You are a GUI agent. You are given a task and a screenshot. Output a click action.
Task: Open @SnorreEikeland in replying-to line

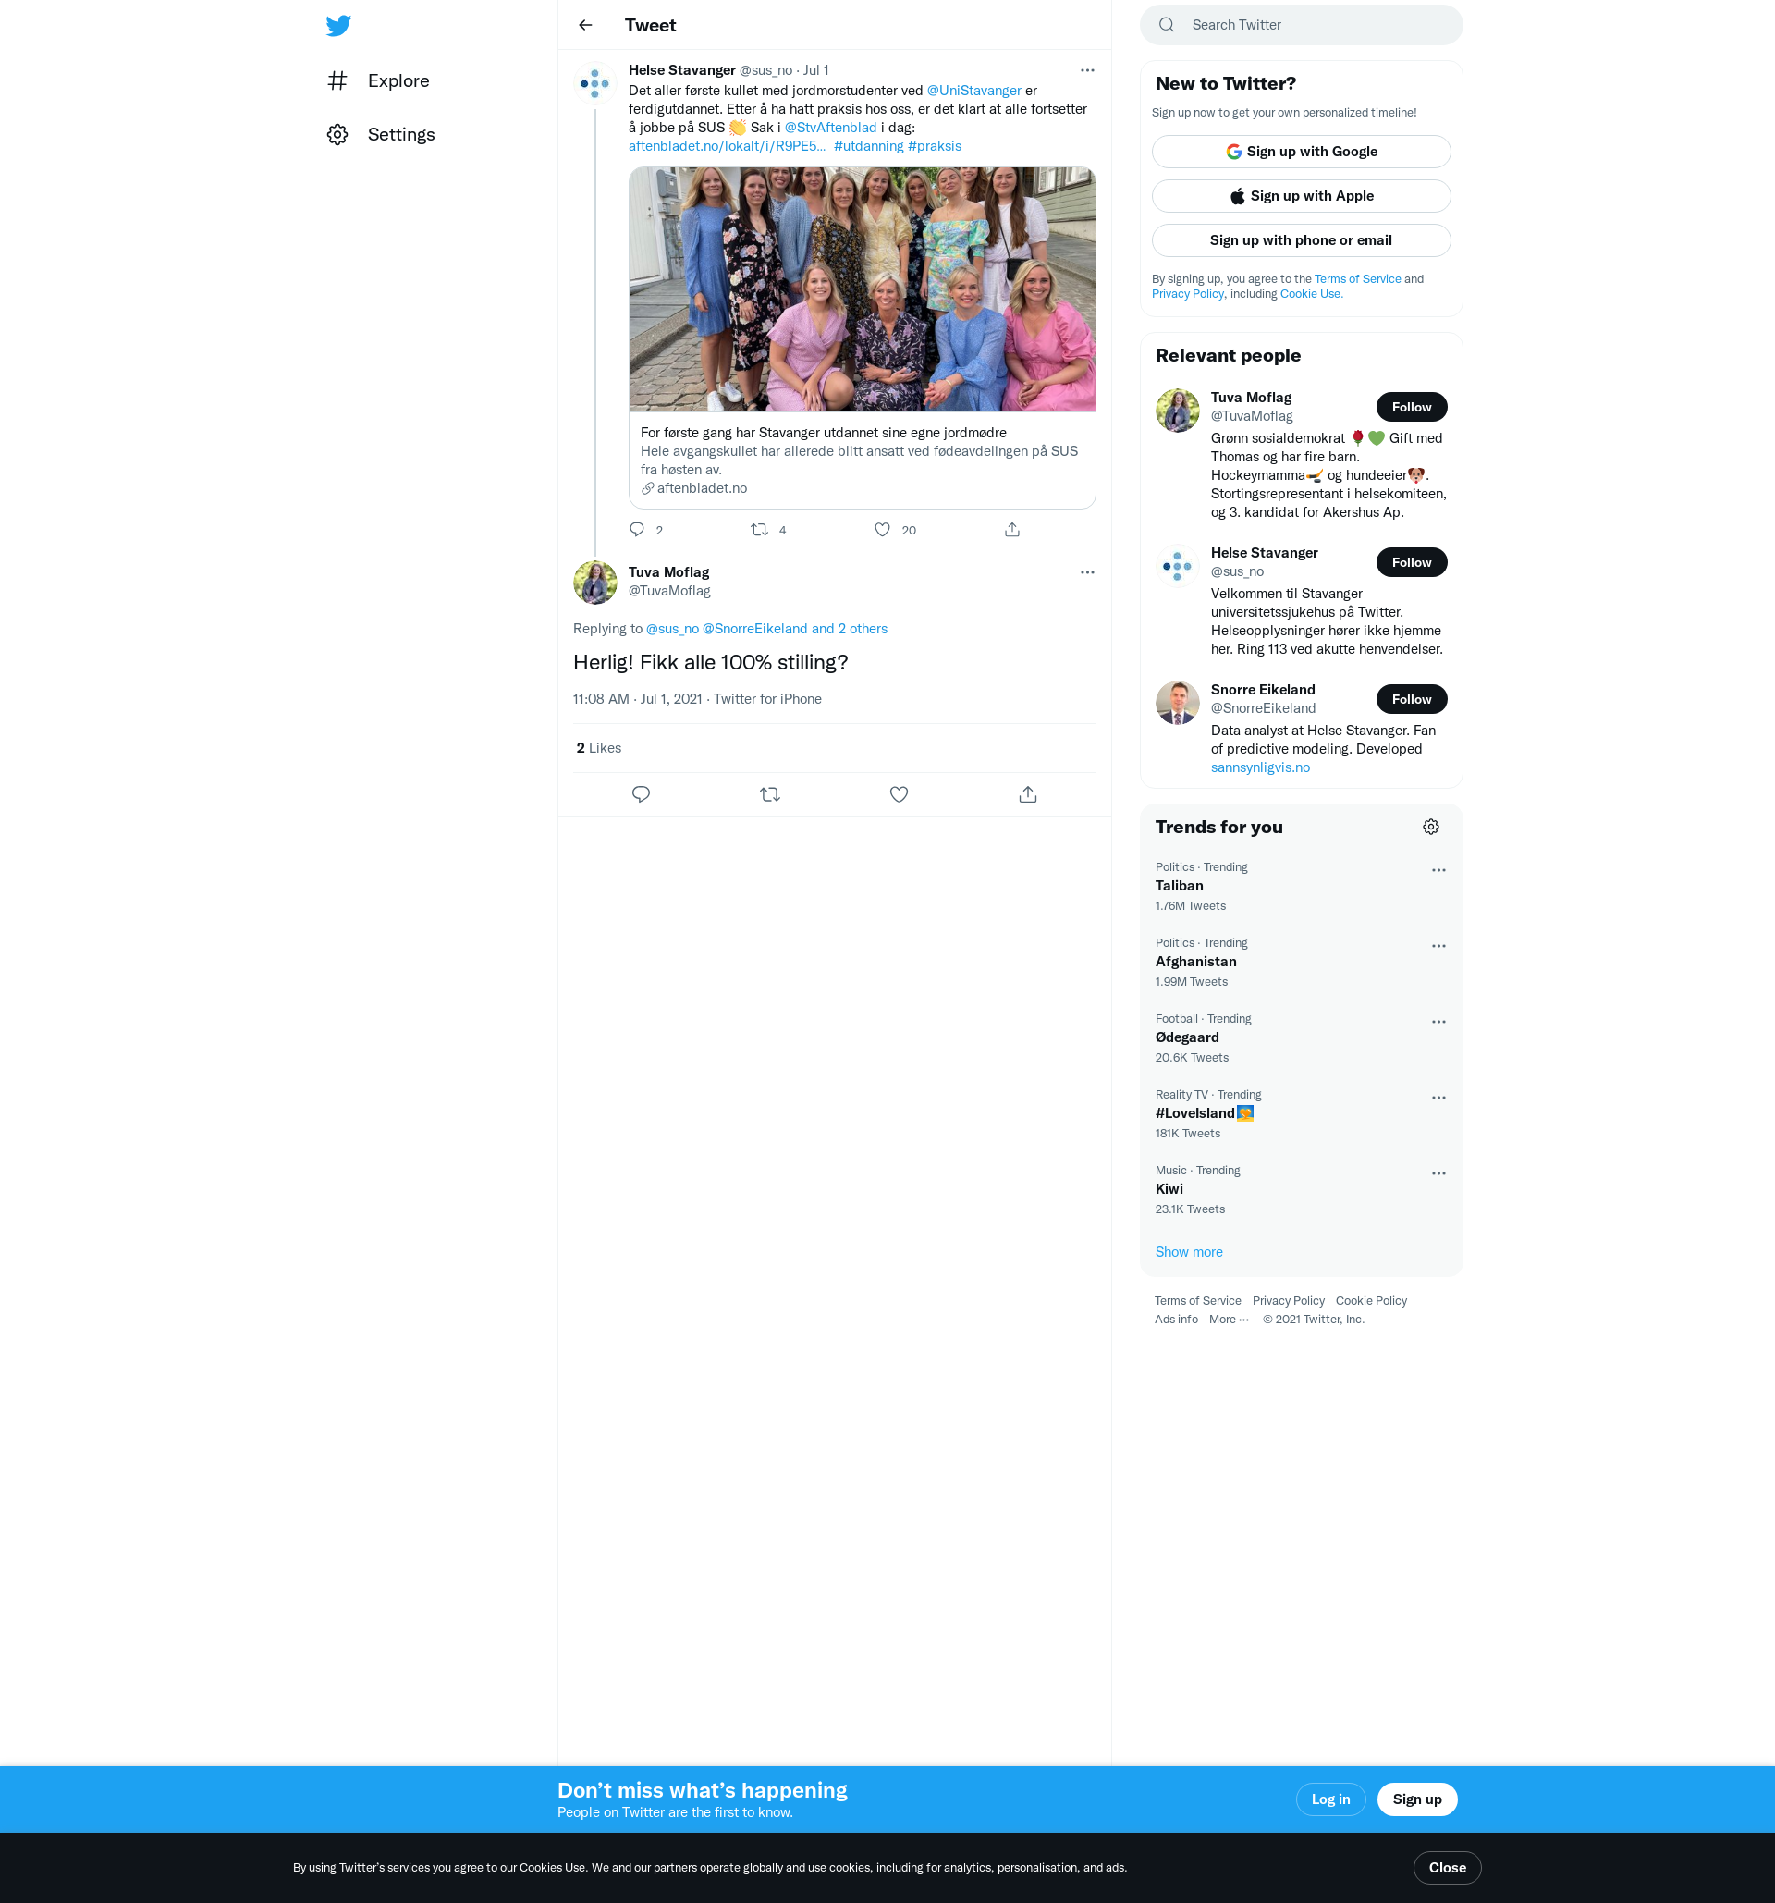pyautogui.click(x=754, y=628)
